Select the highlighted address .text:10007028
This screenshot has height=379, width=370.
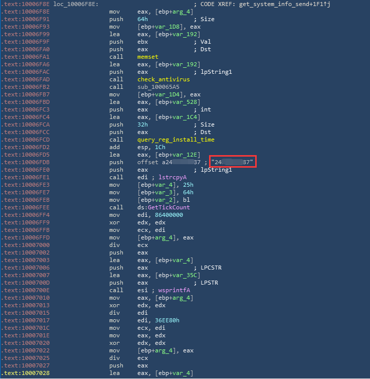pyautogui.click(x=25, y=373)
